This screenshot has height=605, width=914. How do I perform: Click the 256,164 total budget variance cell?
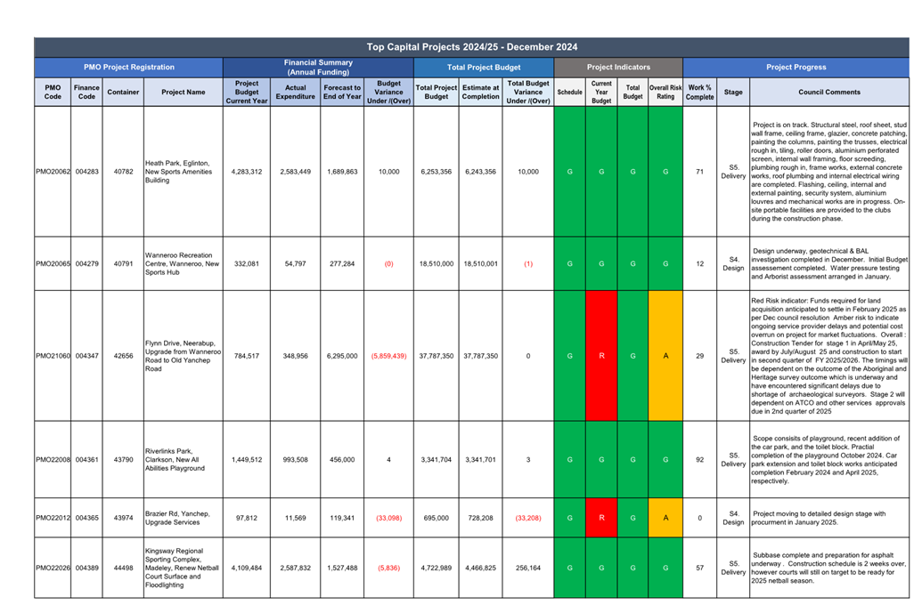(528, 568)
